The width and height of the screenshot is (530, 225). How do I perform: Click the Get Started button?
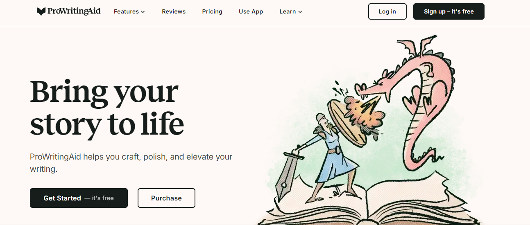click(x=79, y=198)
